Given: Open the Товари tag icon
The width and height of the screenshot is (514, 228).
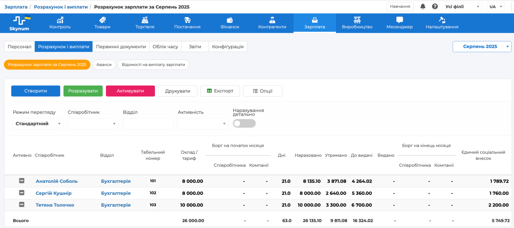Looking at the screenshot, I should point(102,20).
